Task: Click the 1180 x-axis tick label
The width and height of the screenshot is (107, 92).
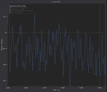Action: point(63,88)
